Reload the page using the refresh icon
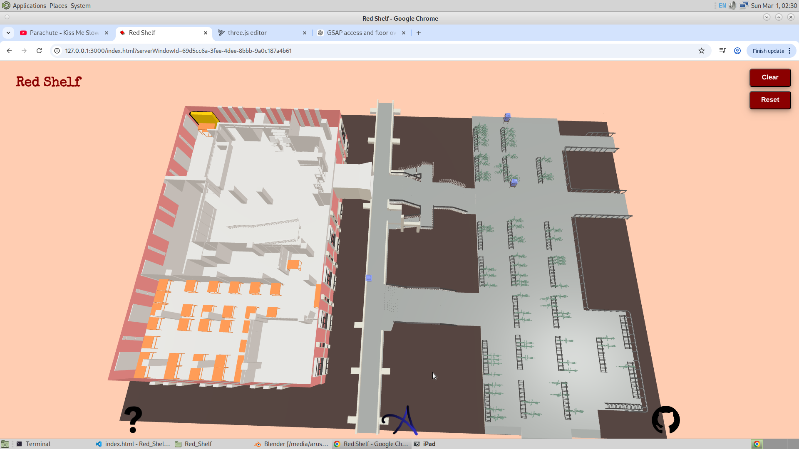The width and height of the screenshot is (799, 449). 39,50
